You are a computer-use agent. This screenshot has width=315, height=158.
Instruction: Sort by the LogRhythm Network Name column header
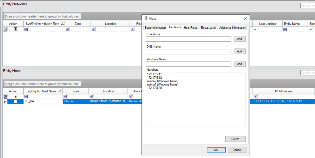(x=42, y=24)
